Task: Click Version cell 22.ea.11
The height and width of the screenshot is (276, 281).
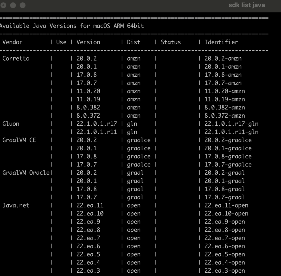Action: coord(90,205)
